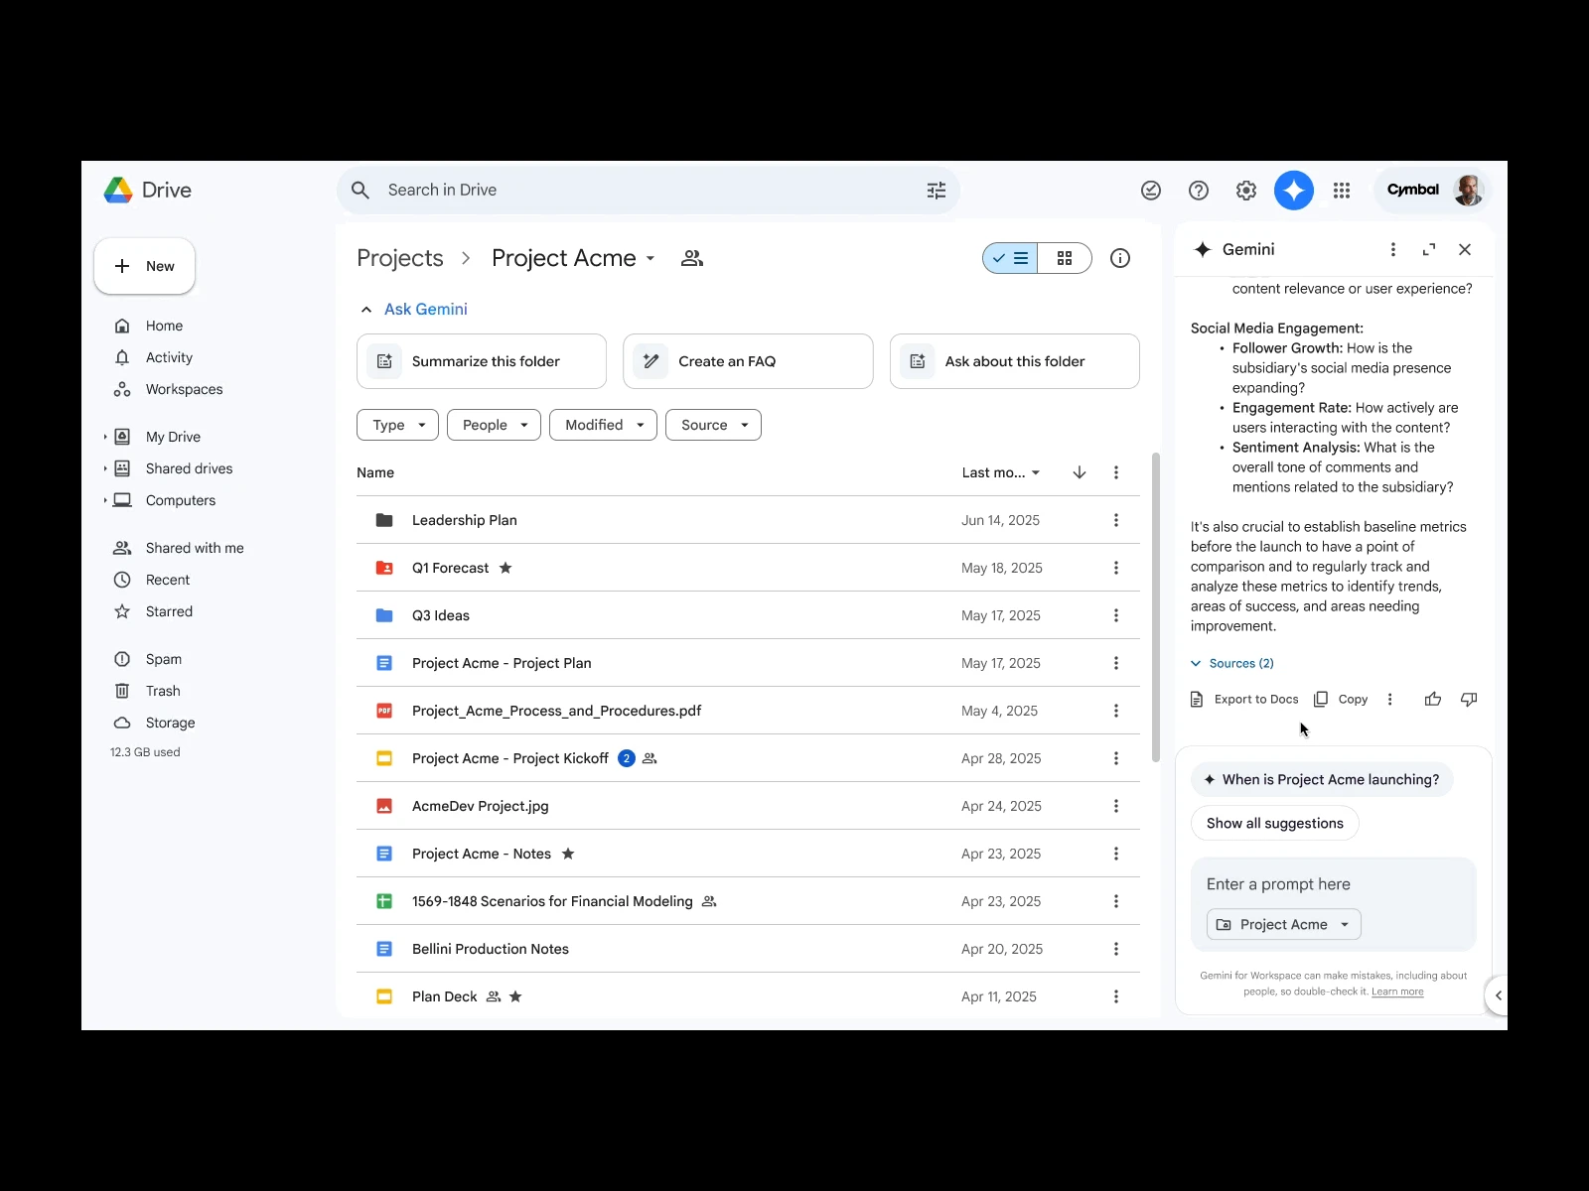1589x1191 pixels.
Task: Click Create an FAQ
Action: point(748,361)
